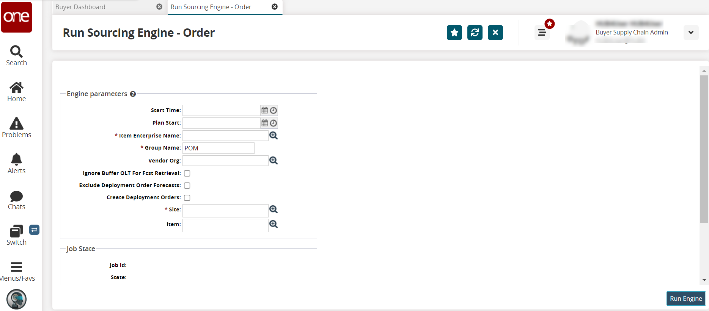Click the Group Name field containing POM
The height and width of the screenshot is (311, 709).
(219, 148)
